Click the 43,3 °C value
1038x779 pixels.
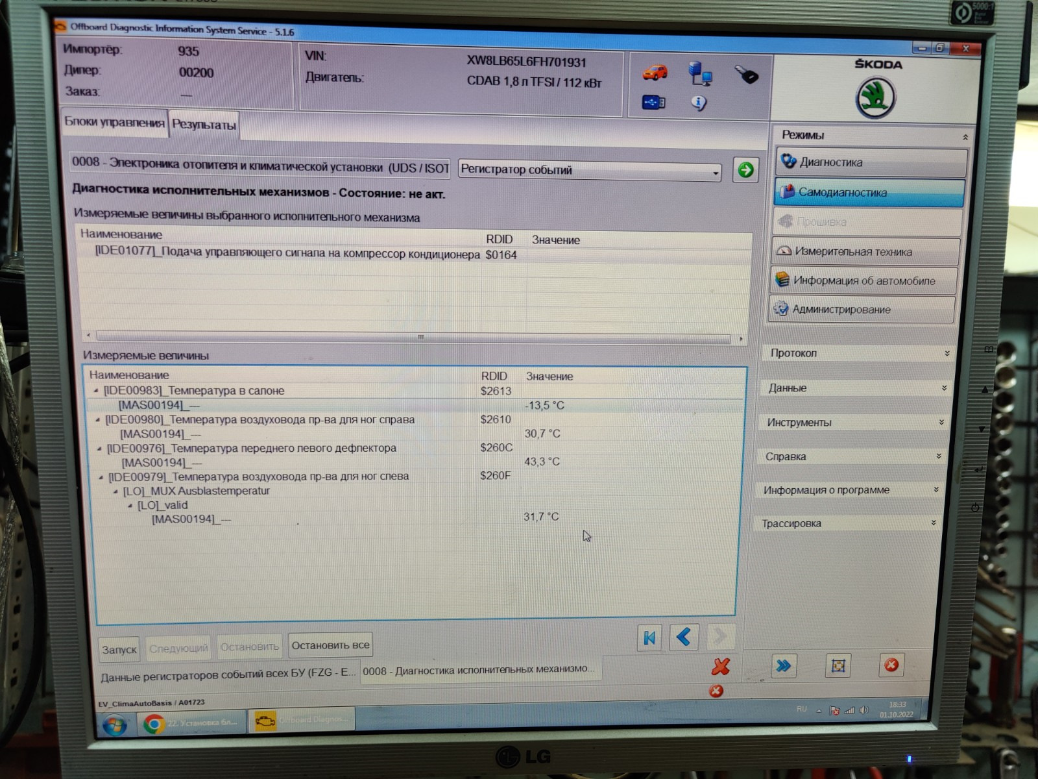point(542,462)
